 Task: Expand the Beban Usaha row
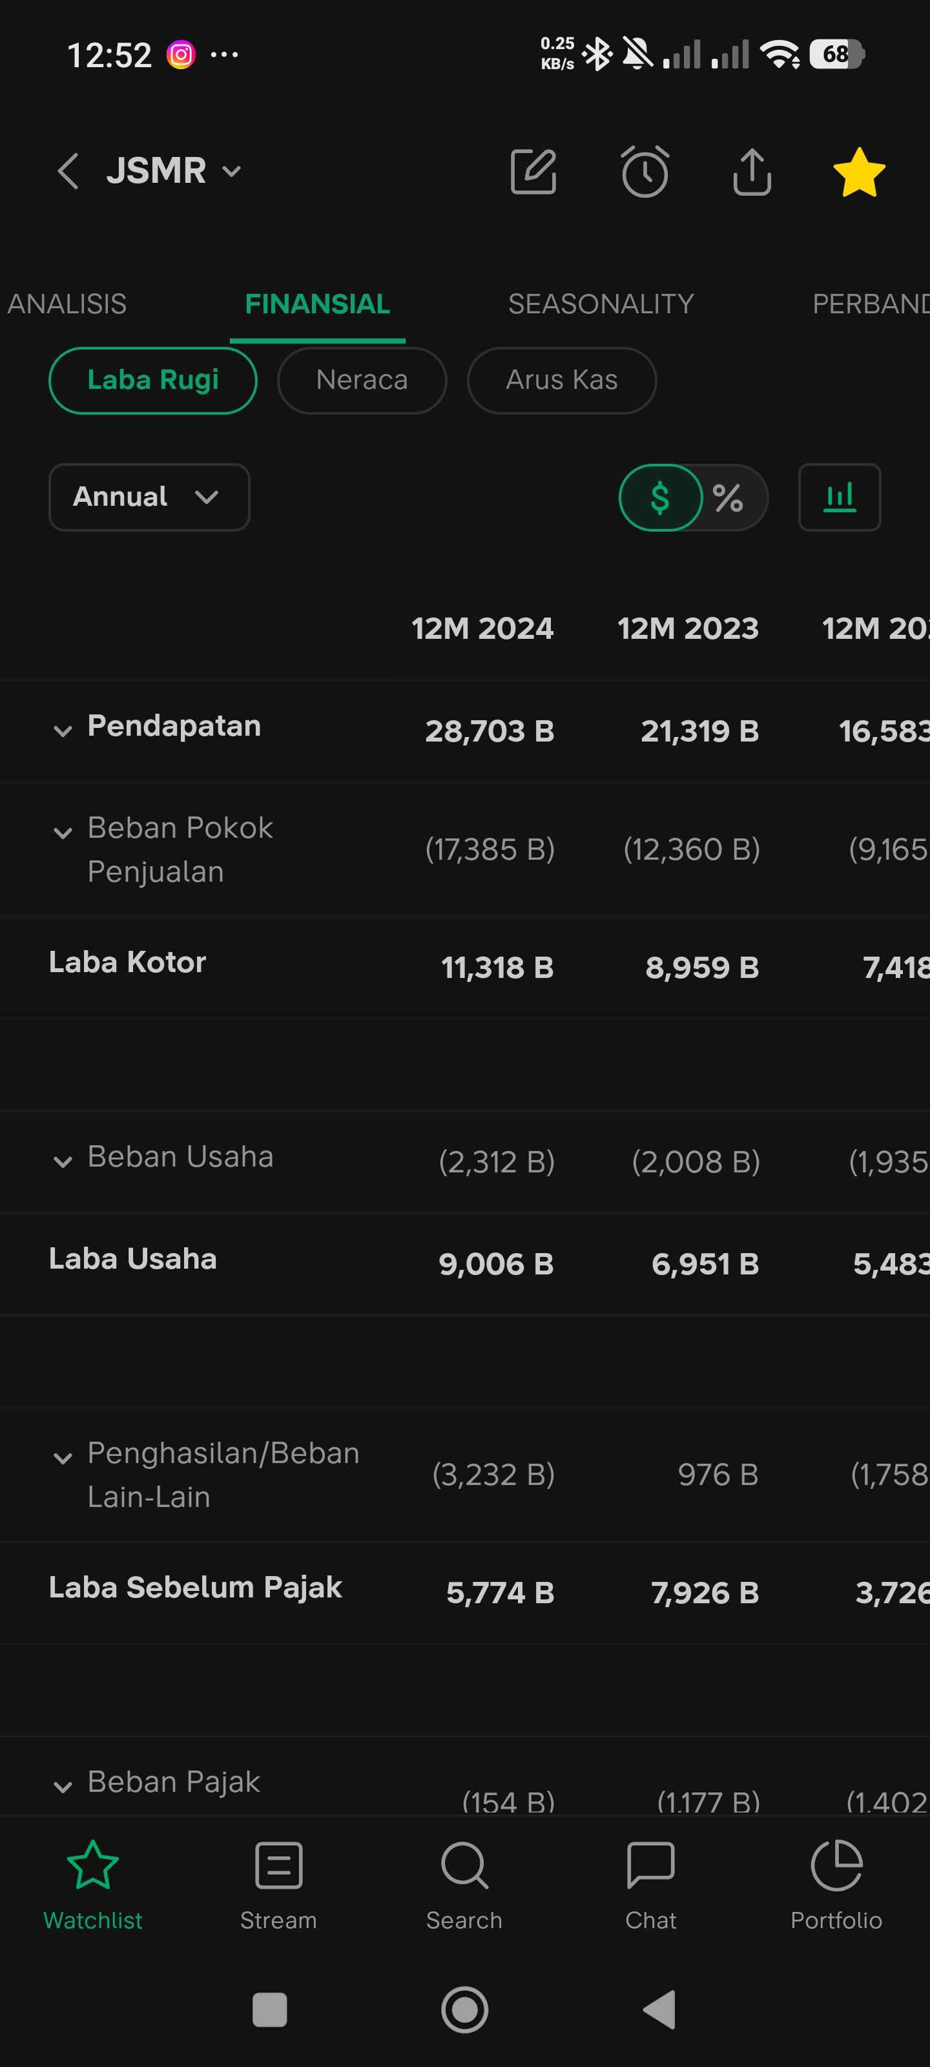click(63, 1161)
